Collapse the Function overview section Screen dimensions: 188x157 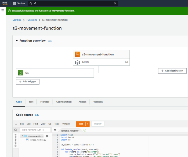[17, 41]
